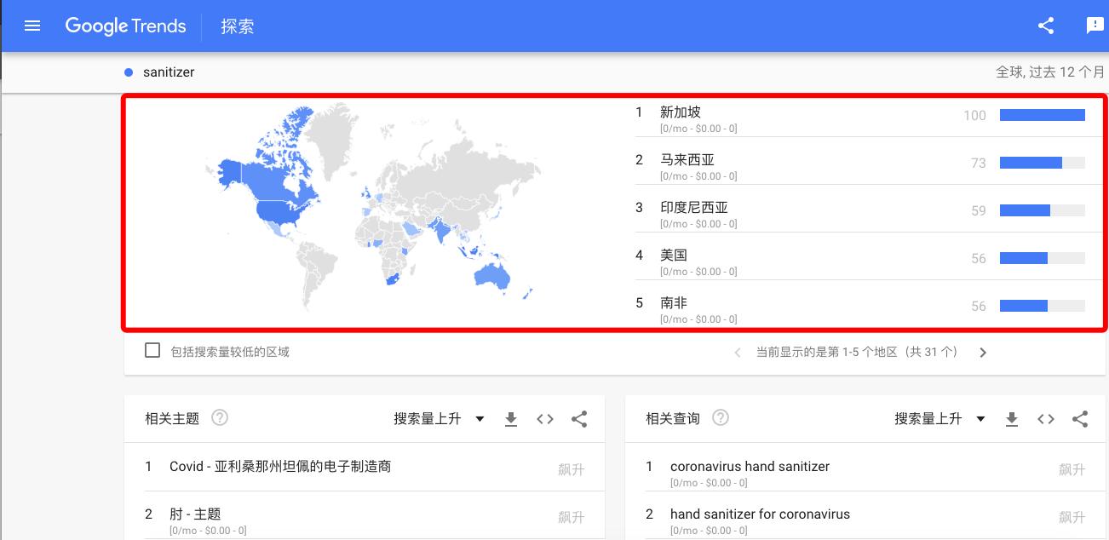The width and height of the screenshot is (1109, 540).
Task: Open embed code for 相关查询 panel
Action: (1046, 419)
